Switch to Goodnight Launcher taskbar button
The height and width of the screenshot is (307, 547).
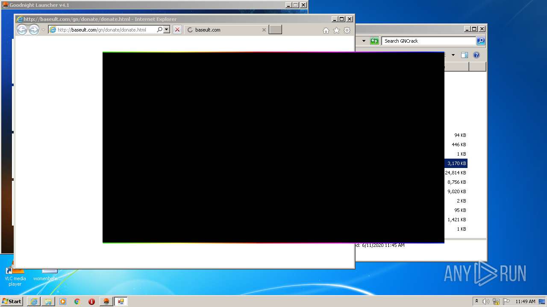tap(106, 301)
